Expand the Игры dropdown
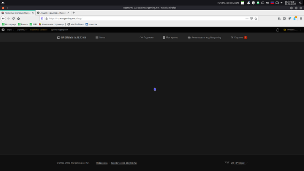 [x=10, y=30]
